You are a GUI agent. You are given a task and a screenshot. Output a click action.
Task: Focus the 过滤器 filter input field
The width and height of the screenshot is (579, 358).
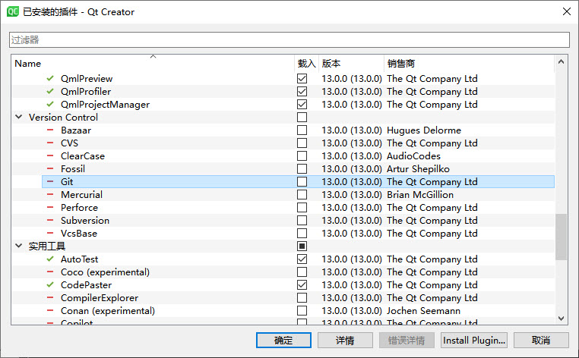(x=289, y=39)
